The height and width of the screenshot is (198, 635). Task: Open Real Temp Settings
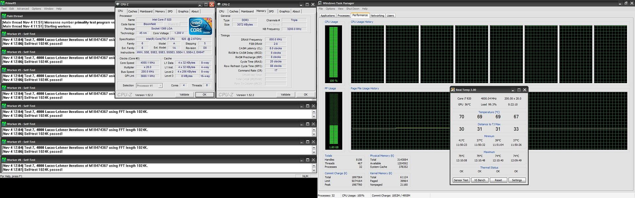[517, 180]
